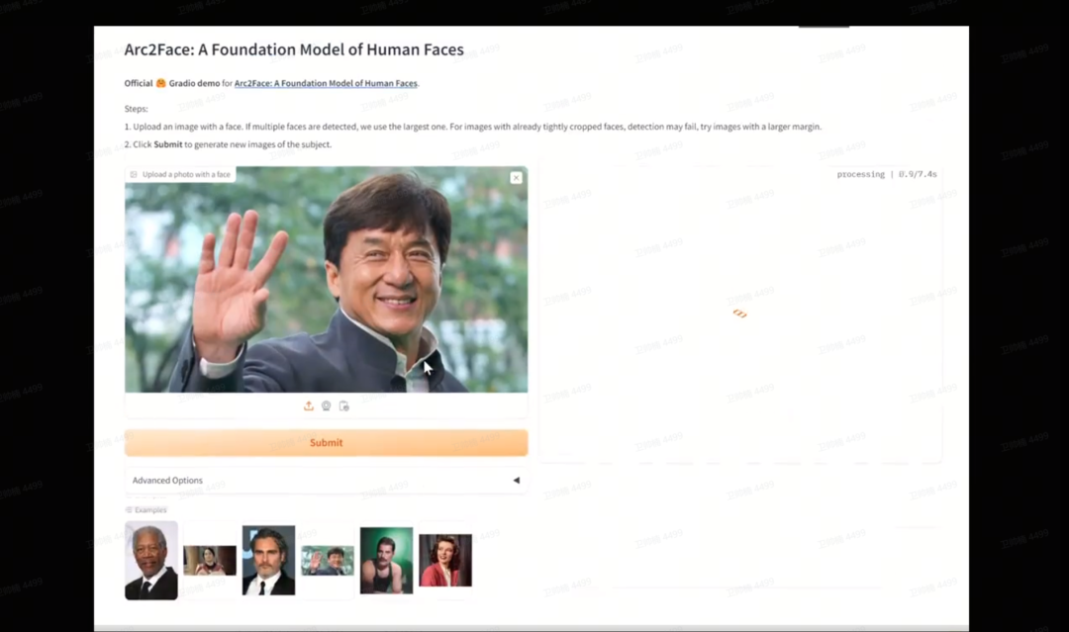Expand the Advanced Options section
The height and width of the screenshot is (632, 1069).
(x=326, y=480)
